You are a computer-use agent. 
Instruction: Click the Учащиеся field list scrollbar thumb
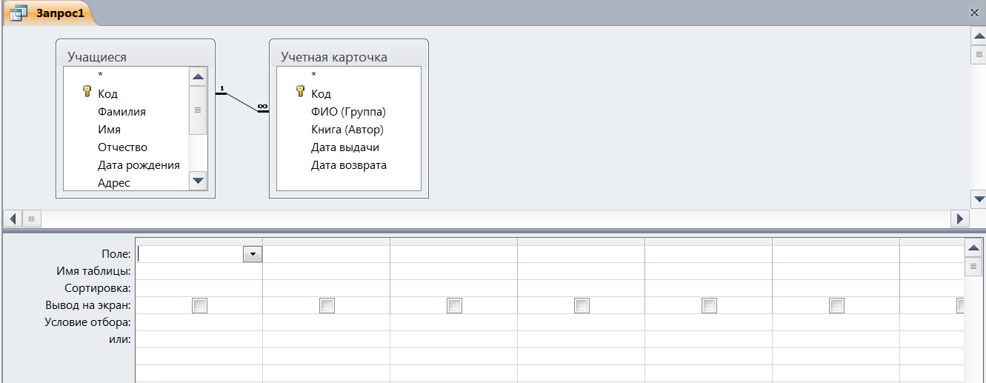point(198,110)
